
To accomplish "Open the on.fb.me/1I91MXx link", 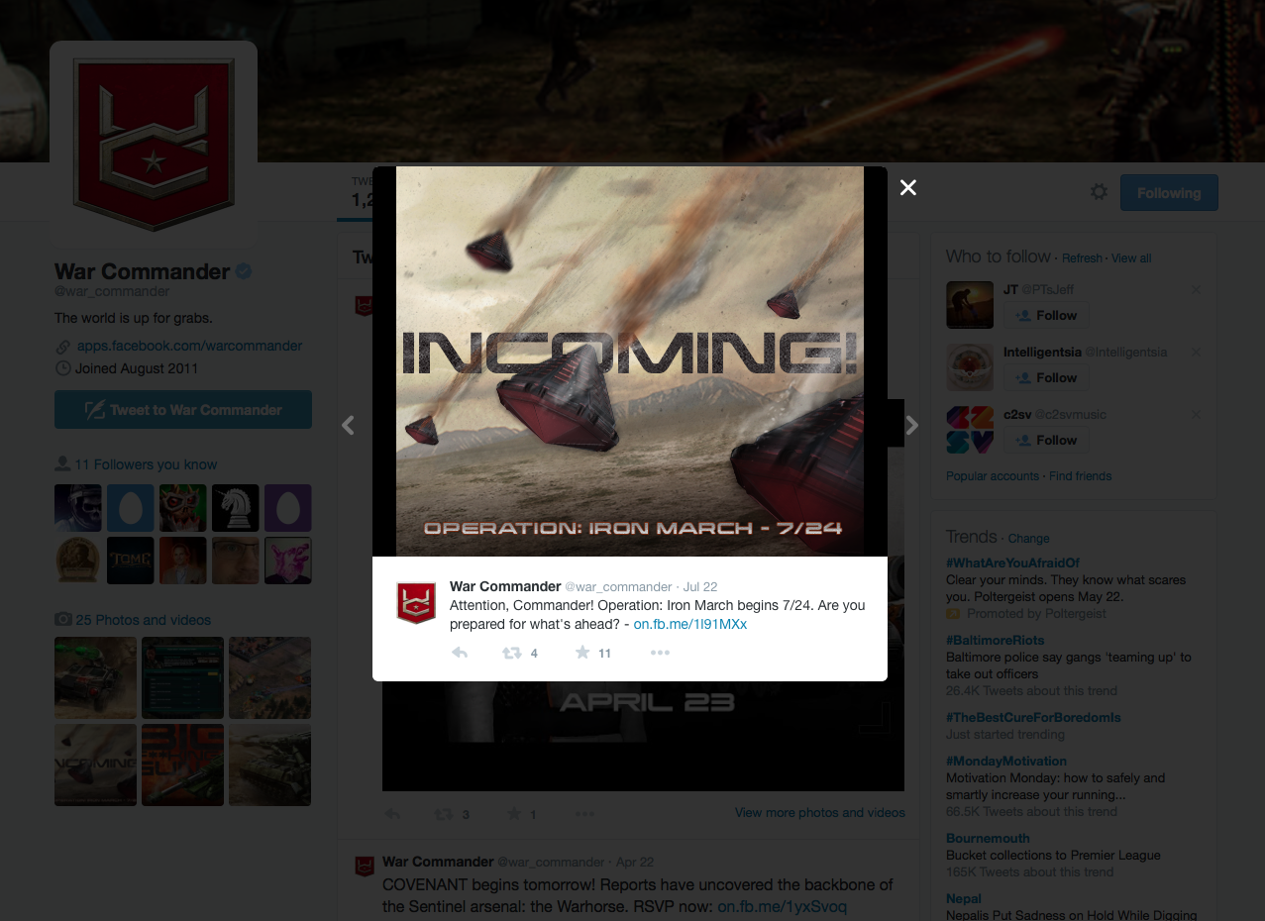I will click(690, 624).
